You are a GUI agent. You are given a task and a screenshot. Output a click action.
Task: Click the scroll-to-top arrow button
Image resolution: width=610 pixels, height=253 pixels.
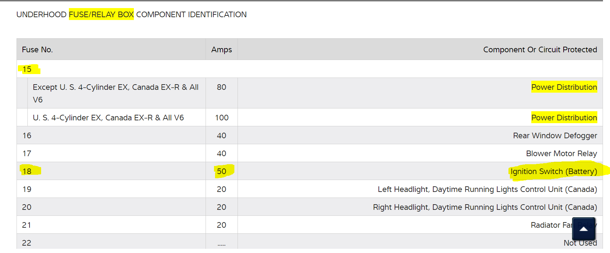click(583, 229)
